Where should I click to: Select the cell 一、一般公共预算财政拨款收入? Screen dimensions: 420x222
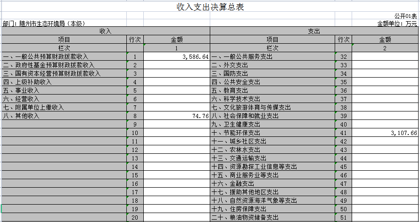point(64,56)
